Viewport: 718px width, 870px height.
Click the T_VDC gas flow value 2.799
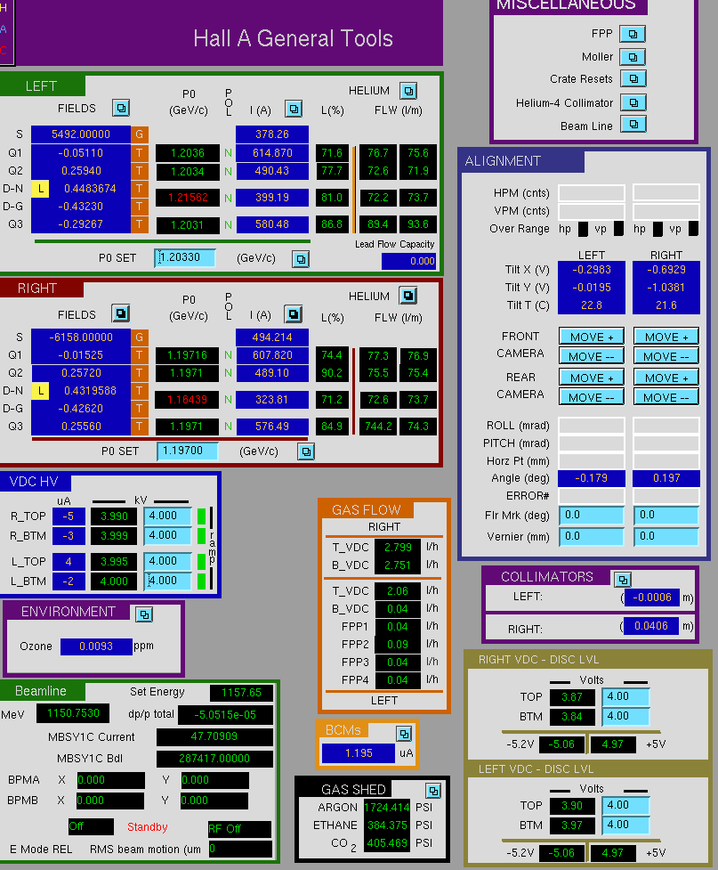coord(398,548)
